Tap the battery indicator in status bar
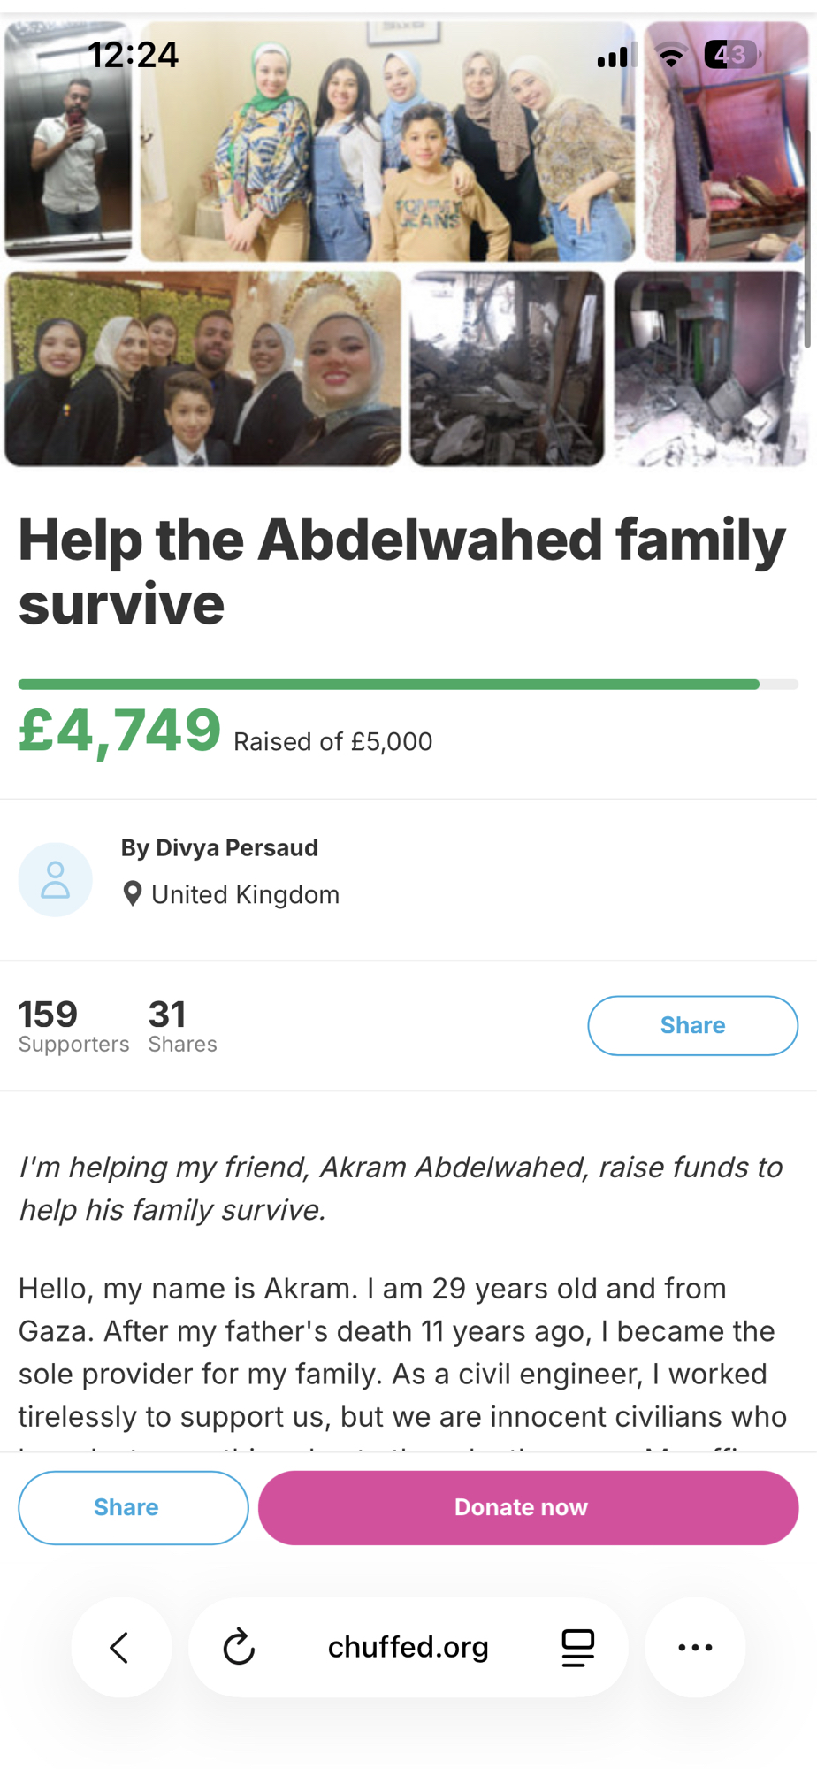817x1769 pixels. point(731,55)
